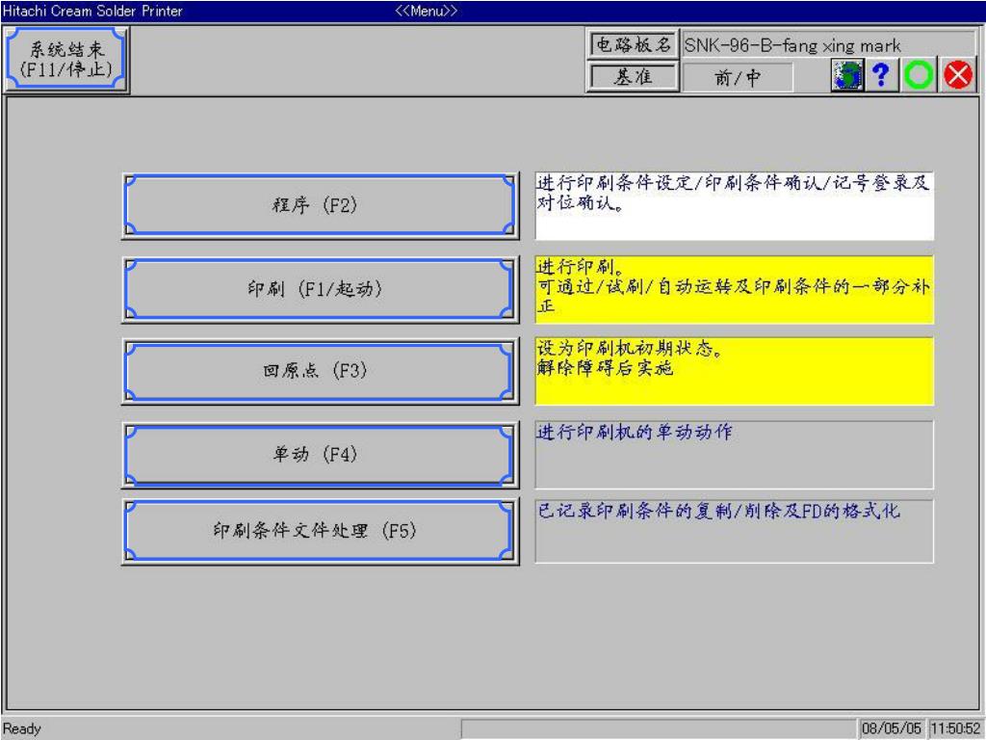The width and height of the screenshot is (986, 740).
Task: Open 单动 (F4) single action mode
Action: point(320,455)
